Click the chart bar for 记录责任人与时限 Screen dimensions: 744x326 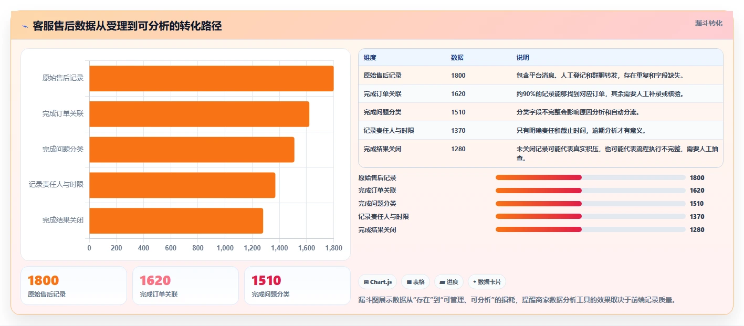[x=182, y=185]
